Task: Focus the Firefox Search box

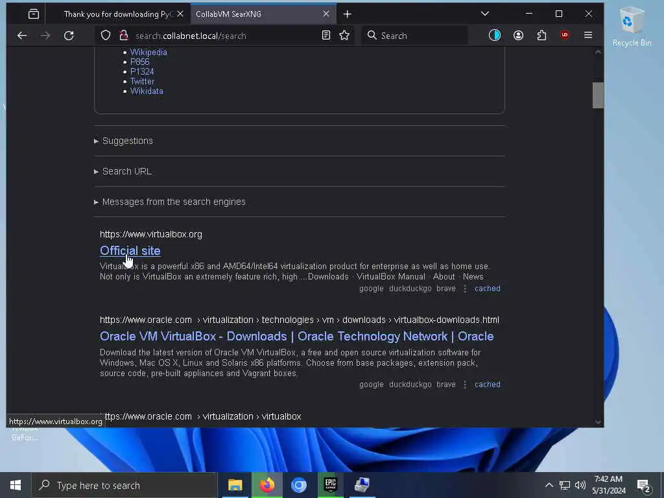Action: (415, 36)
